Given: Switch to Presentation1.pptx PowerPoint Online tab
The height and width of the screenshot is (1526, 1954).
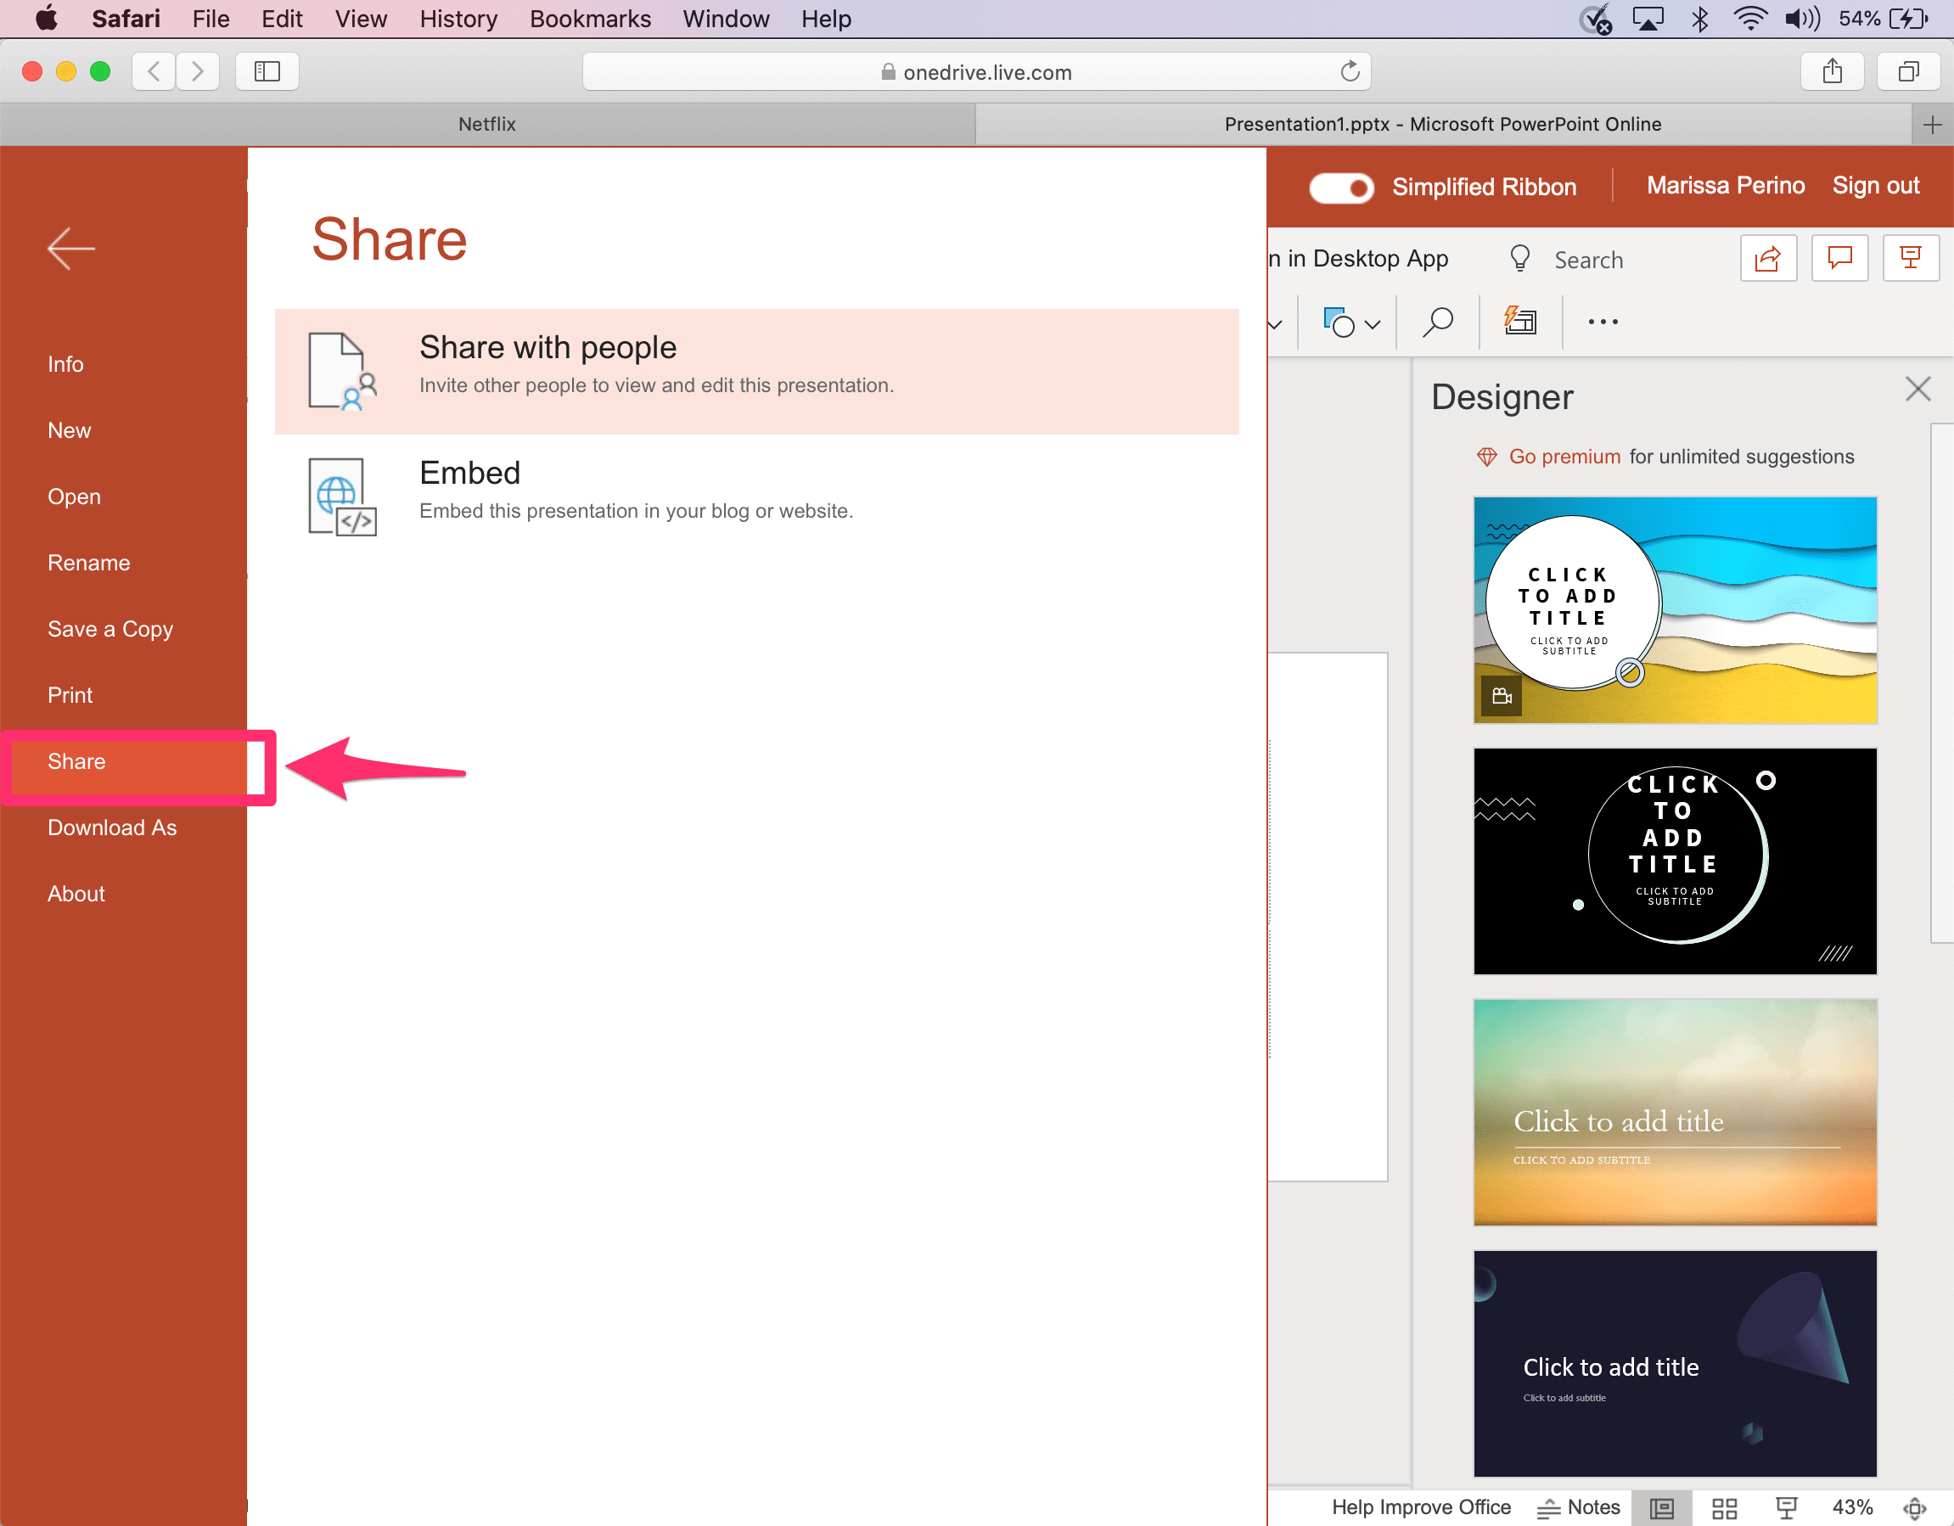Looking at the screenshot, I should tap(1442, 124).
